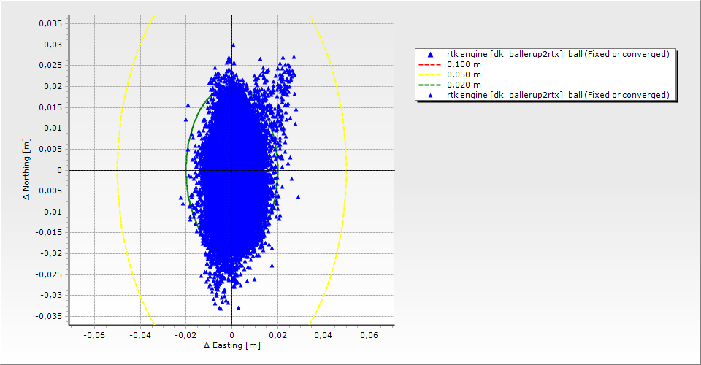Click the -0,035 Northing axis label
Viewport: 701px width, 365px height.
49,316
